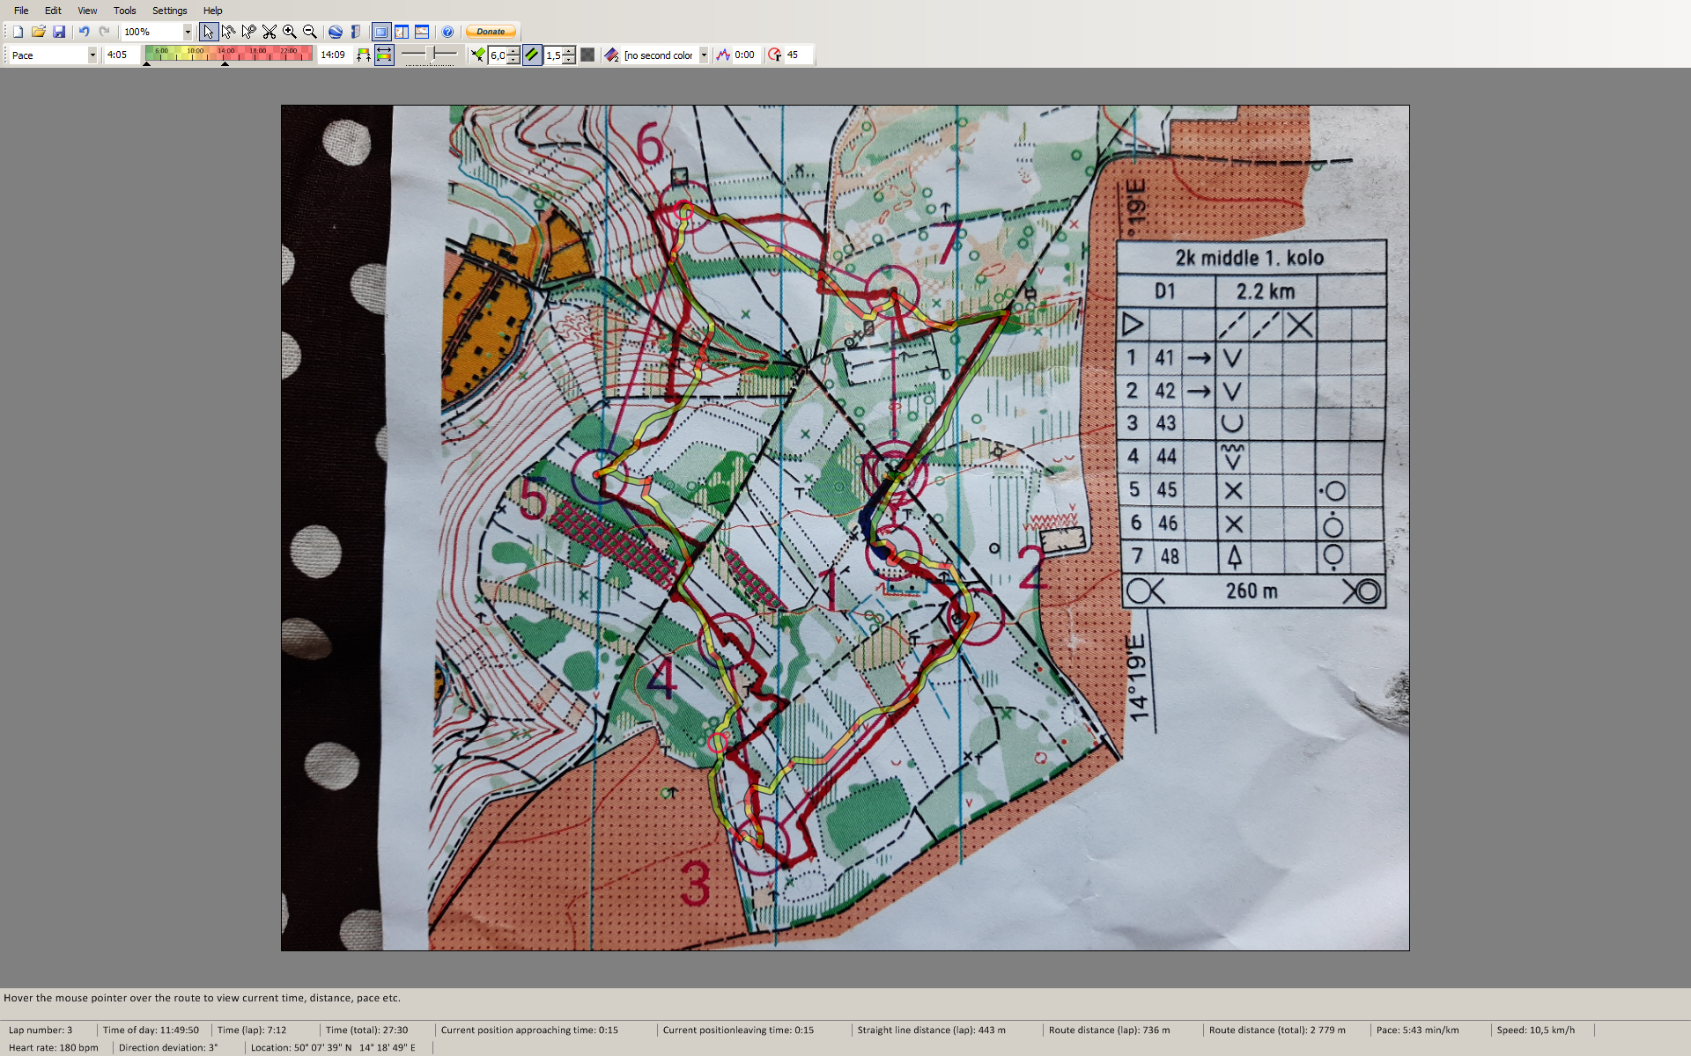Click the dark mask color swatch
Viewport: 1691px width, 1056px height.
pos(587,55)
